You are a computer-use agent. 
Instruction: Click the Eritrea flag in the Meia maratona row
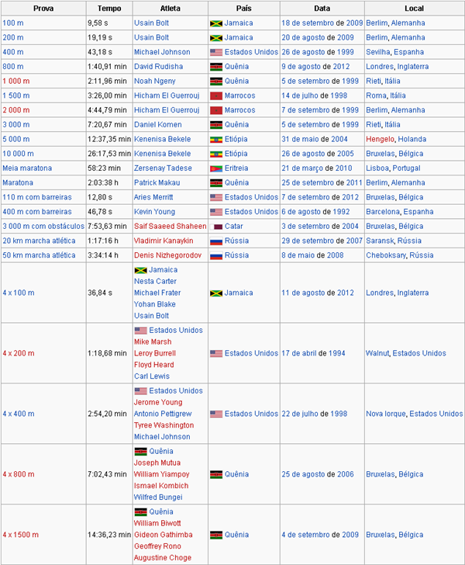pos(216,168)
